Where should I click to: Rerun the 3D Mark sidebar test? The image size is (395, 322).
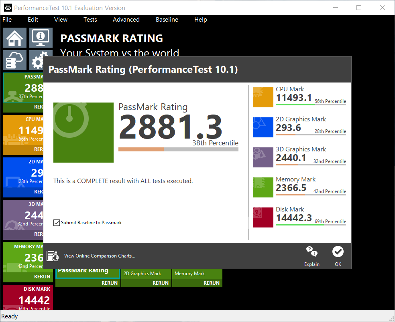point(39,234)
